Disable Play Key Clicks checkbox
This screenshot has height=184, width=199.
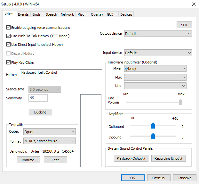coord(8,63)
